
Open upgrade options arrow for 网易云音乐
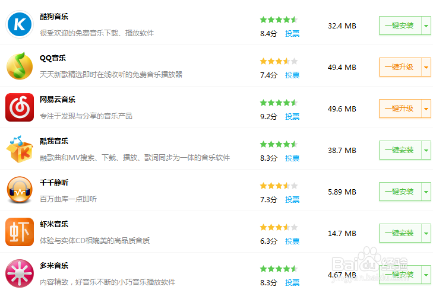tap(426, 109)
